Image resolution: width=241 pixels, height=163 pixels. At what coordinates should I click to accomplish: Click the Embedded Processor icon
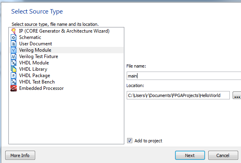point(13,88)
